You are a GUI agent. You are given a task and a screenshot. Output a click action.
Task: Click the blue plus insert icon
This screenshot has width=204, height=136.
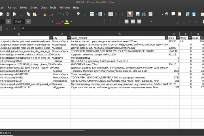point(177,23)
